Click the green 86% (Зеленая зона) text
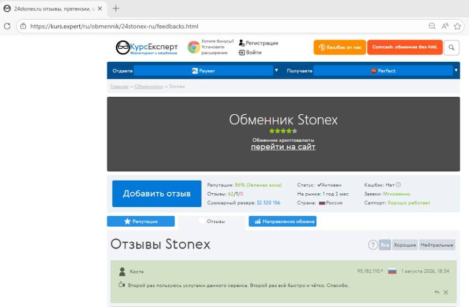The image size is (469, 307). click(258, 185)
